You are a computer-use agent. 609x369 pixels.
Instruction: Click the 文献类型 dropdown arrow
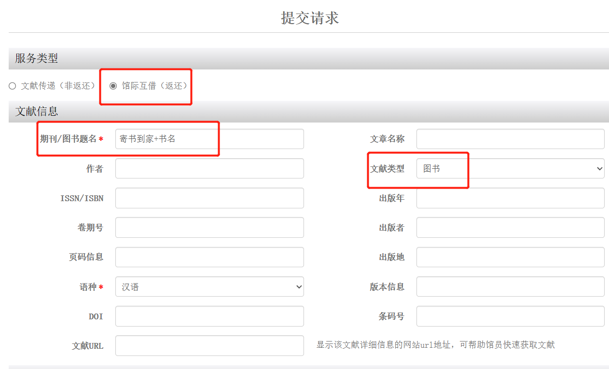coord(599,168)
